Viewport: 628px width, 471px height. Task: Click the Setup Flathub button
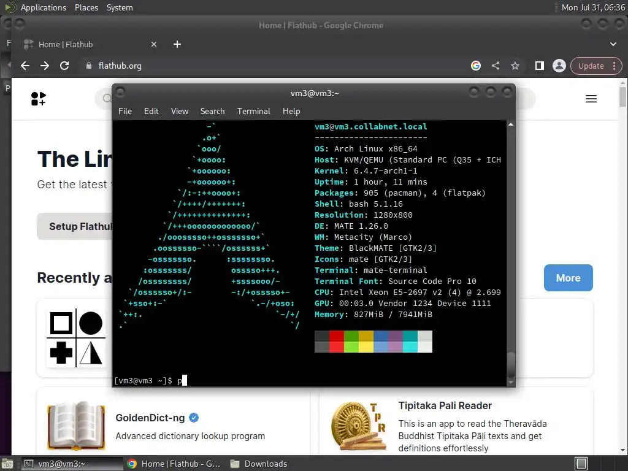pos(75,226)
